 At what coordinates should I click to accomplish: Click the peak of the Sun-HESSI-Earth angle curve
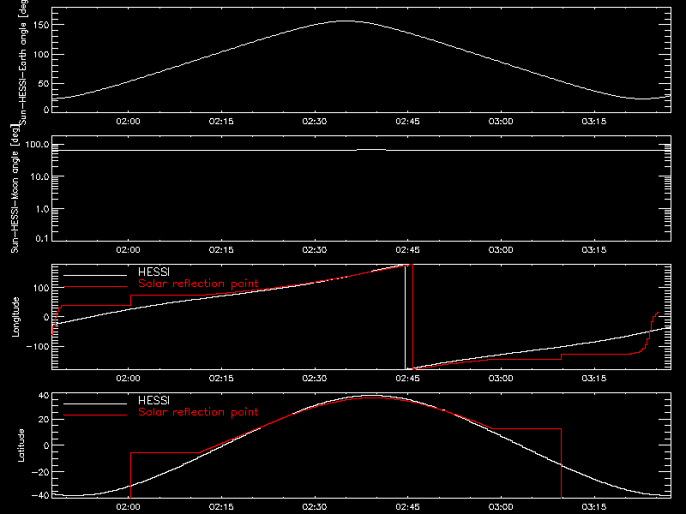pos(346,21)
